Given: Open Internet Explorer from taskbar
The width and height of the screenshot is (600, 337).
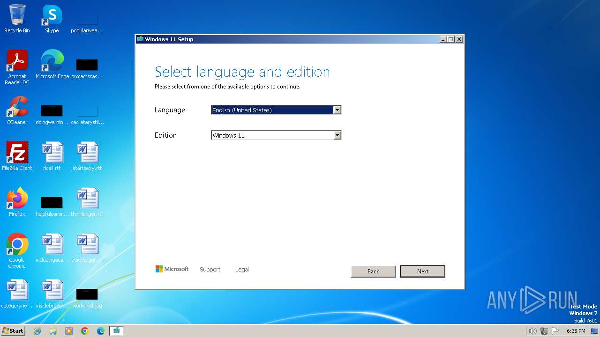Looking at the screenshot, I should click(x=37, y=331).
